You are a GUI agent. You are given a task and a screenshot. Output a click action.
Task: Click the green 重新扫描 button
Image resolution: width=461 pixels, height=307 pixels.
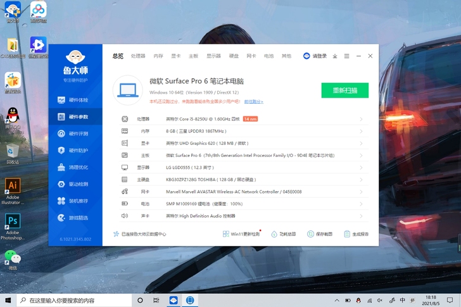pos(345,90)
